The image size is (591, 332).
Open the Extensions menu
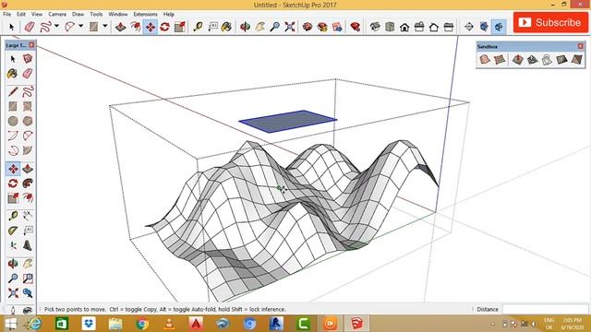pos(145,14)
